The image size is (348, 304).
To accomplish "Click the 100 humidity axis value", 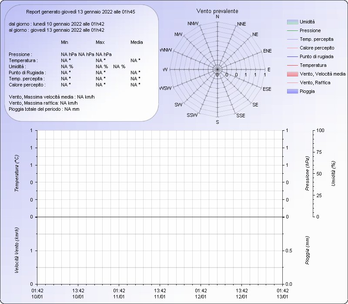I will pyautogui.click(x=320, y=131).
